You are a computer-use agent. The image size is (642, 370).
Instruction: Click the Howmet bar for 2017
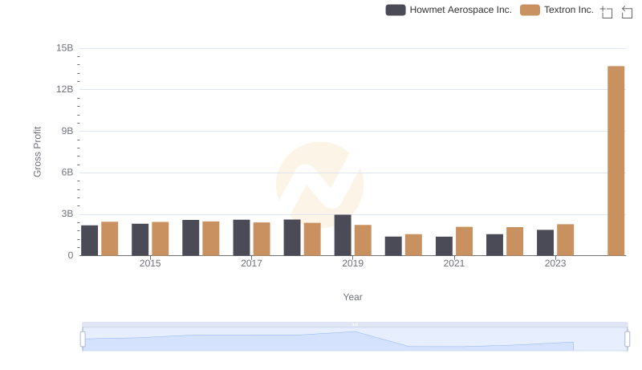coord(242,238)
